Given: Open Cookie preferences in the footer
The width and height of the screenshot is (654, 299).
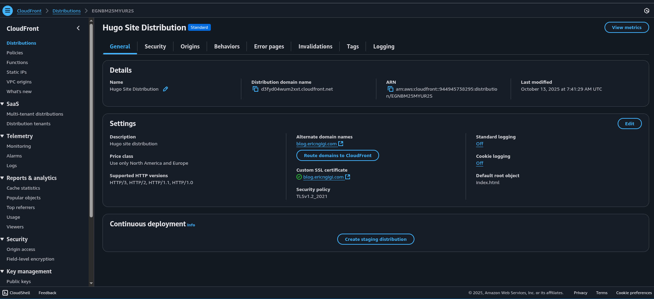Looking at the screenshot, I should click(634, 293).
